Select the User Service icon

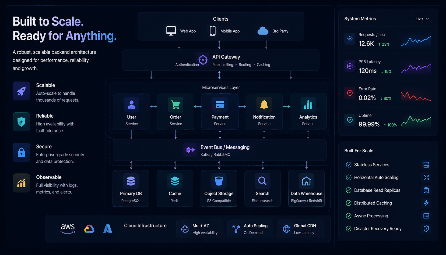(x=131, y=105)
